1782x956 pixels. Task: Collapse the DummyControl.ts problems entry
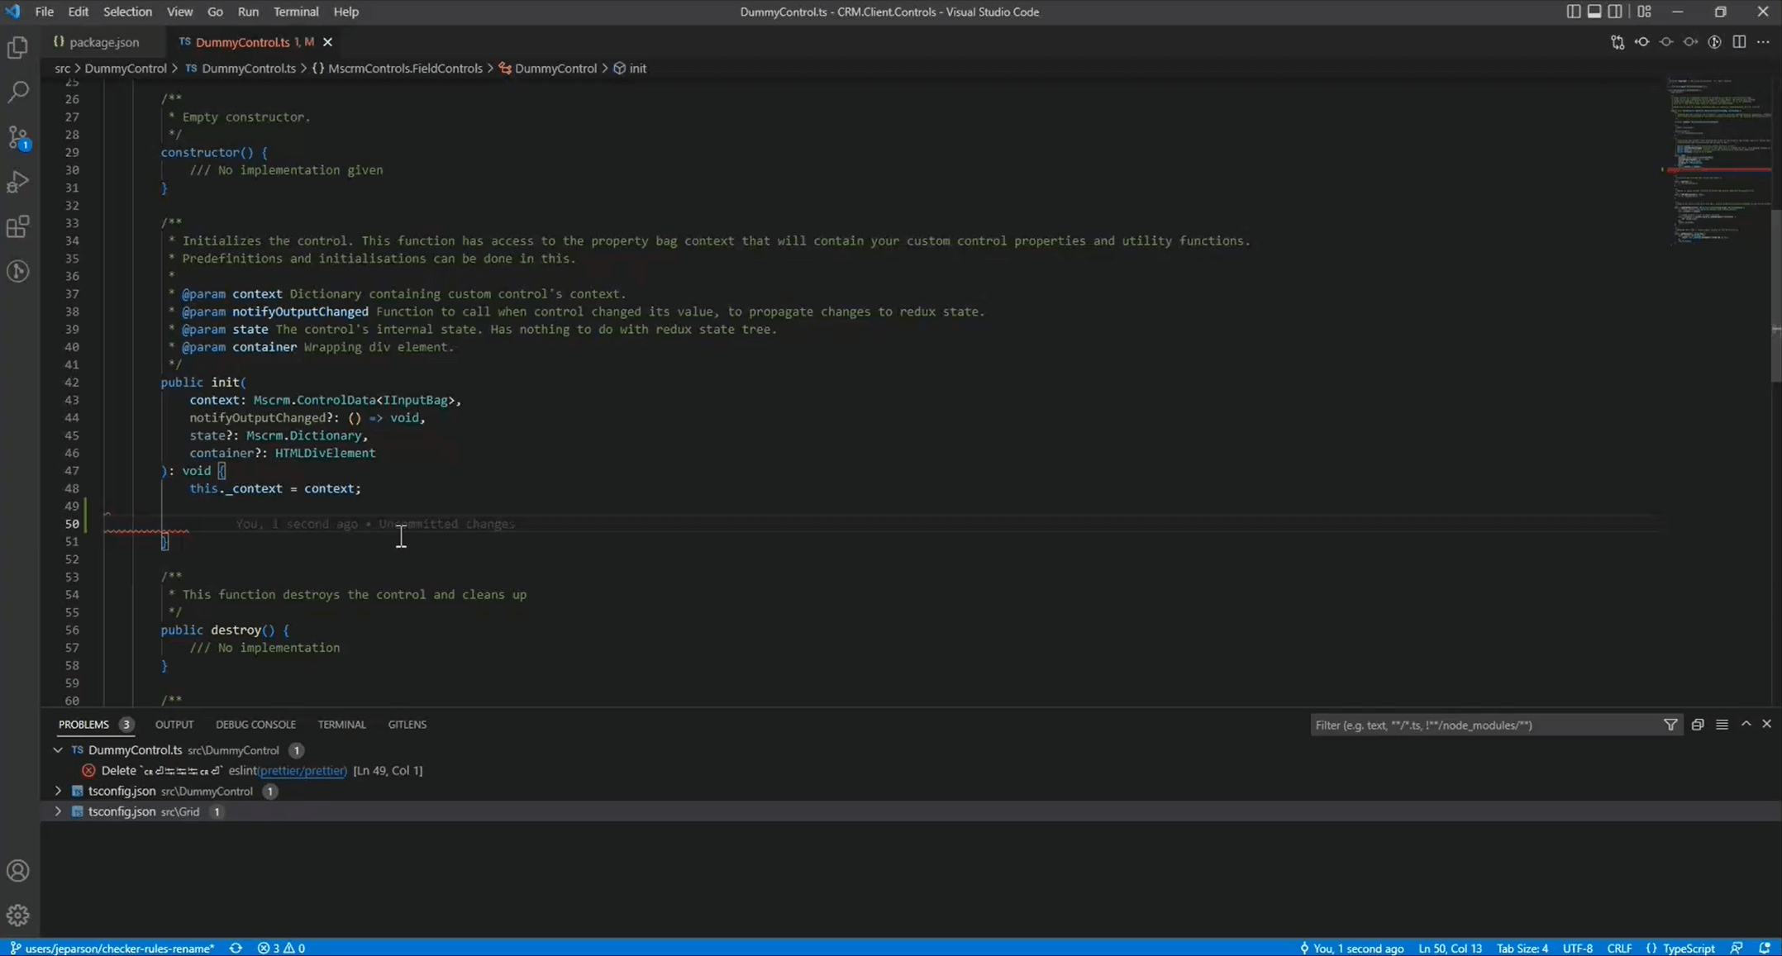[x=58, y=750]
